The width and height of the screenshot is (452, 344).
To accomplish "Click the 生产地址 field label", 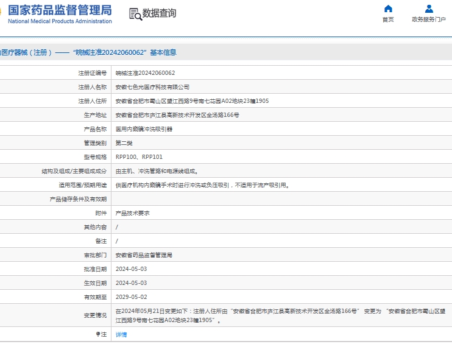I will (95, 115).
